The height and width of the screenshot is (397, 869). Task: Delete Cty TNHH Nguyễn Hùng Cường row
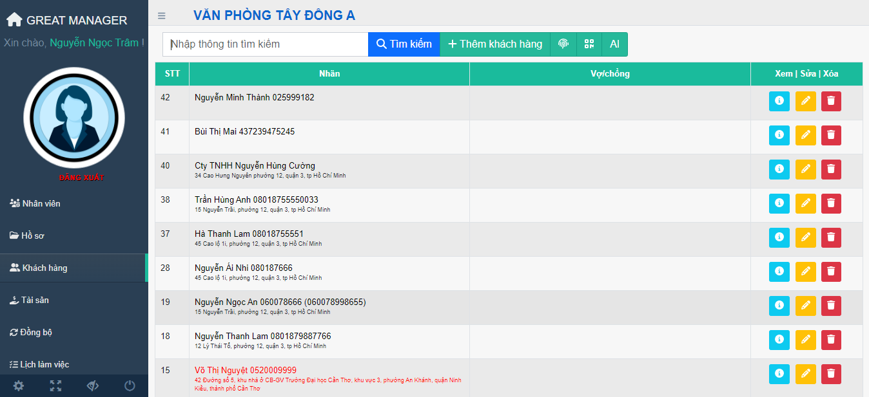click(831, 169)
